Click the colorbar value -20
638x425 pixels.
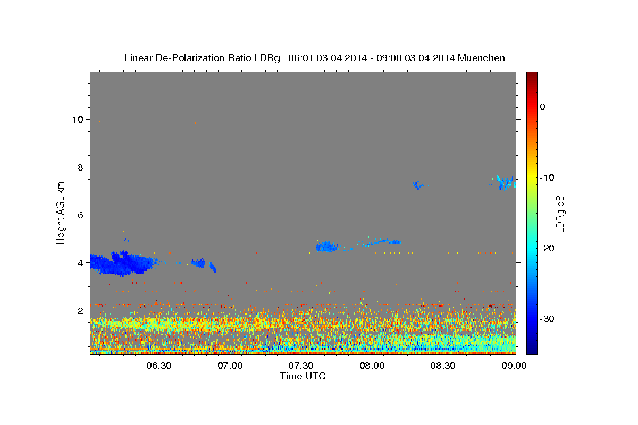pyautogui.click(x=548, y=248)
